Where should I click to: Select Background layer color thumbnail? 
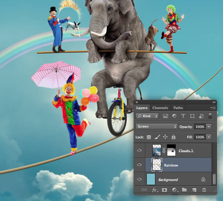click(x=151, y=179)
